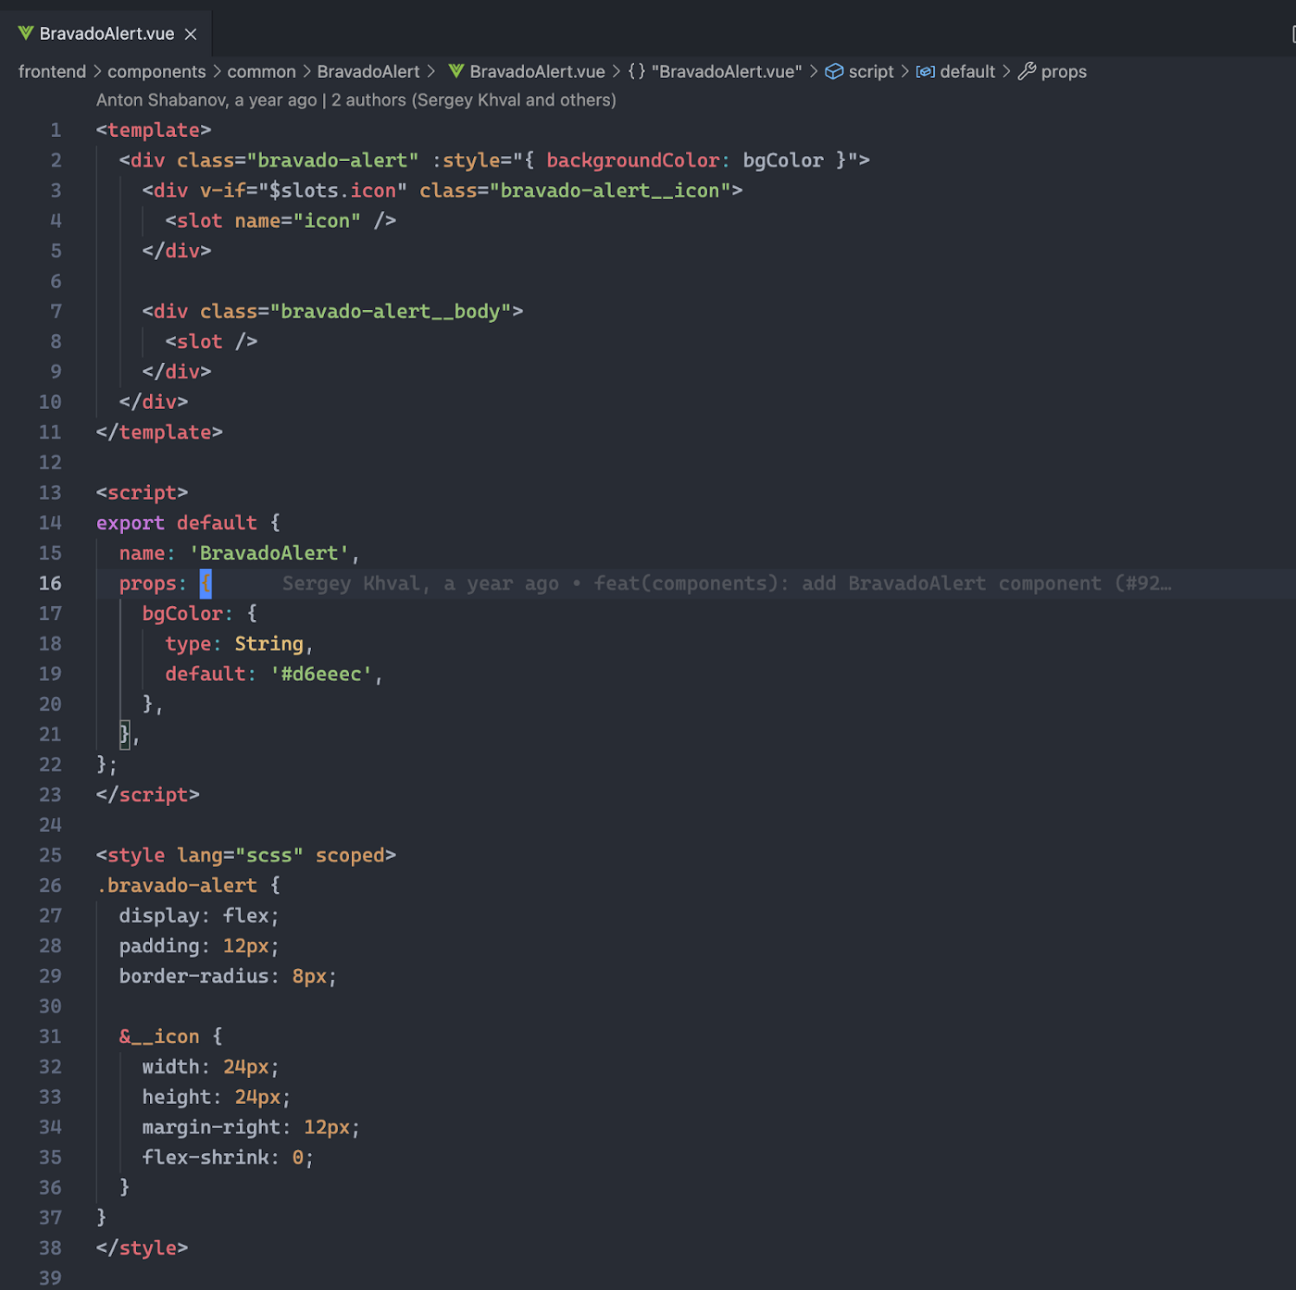Select line number 13 in the gutter
Viewport: 1296px width, 1290px height.
[50, 493]
